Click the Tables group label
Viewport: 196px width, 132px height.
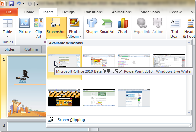(8, 42)
